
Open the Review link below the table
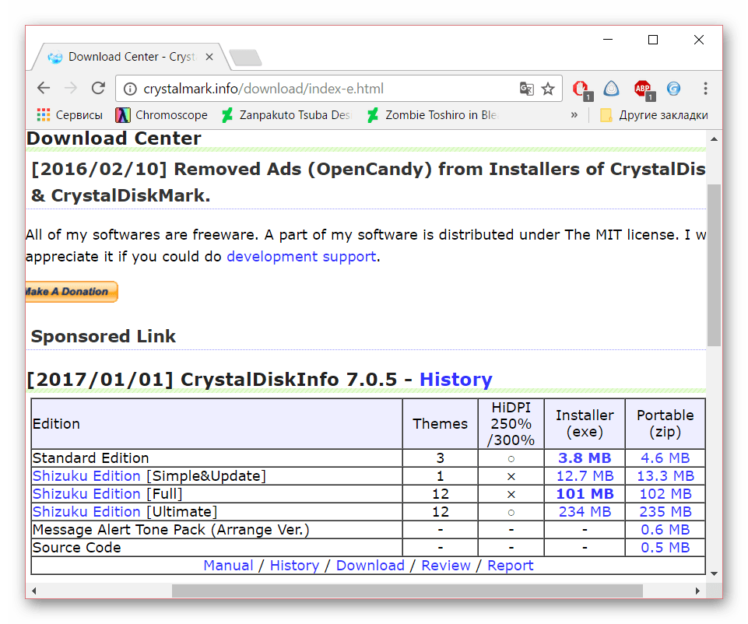pyautogui.click(x=445, y=566)
